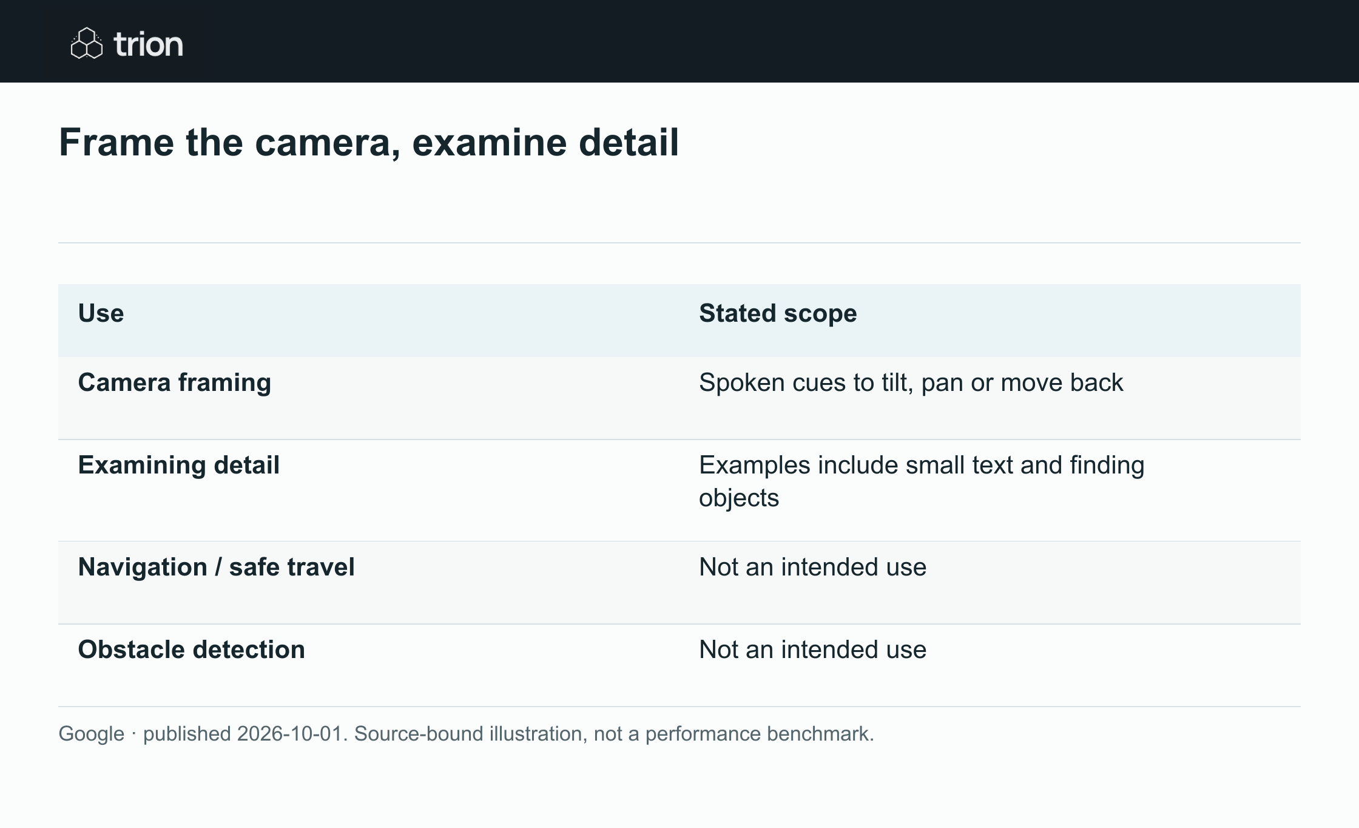This screenshot has width=1359, height=828.
Task: Select the 'Obstacle detection' row label
Action: coord(192,650)
